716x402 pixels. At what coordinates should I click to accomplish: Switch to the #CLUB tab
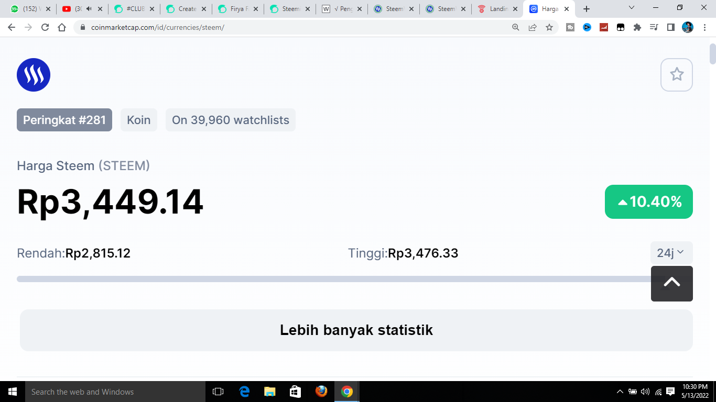click(134, 9)
